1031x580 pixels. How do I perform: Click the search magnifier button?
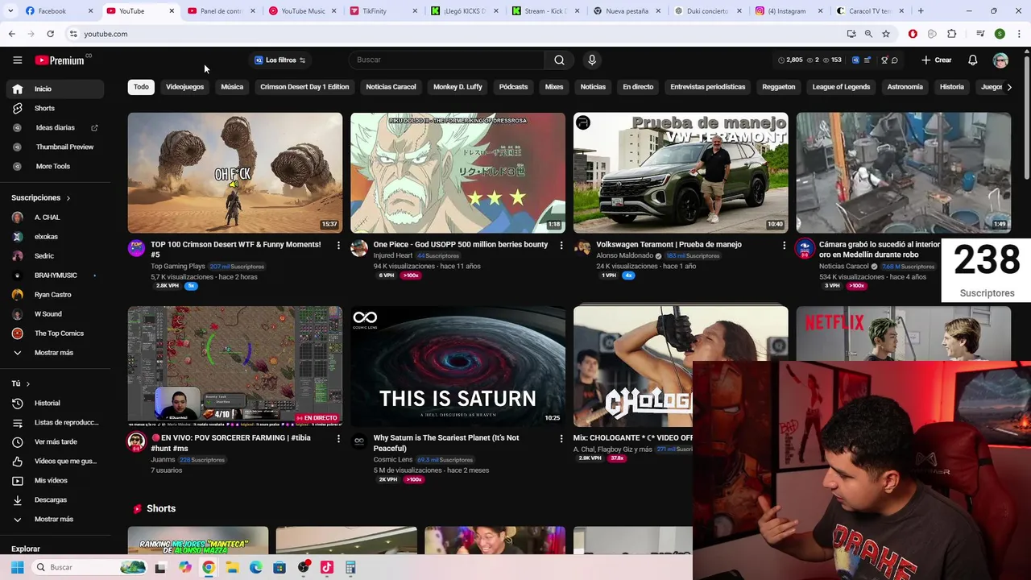pyautogui.click(x=559, y=60)
